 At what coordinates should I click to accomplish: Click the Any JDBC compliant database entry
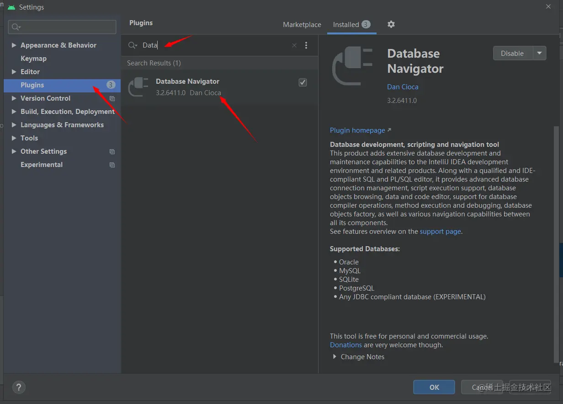pyautogui.click(x=412, y=297)
